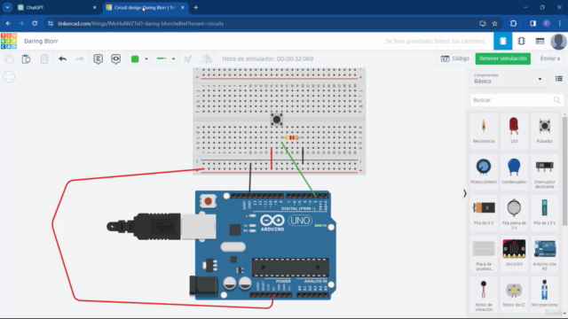The height and width of the screenshot is (319, 568).
Task: Click the rotate component icon
Action: 187,58
